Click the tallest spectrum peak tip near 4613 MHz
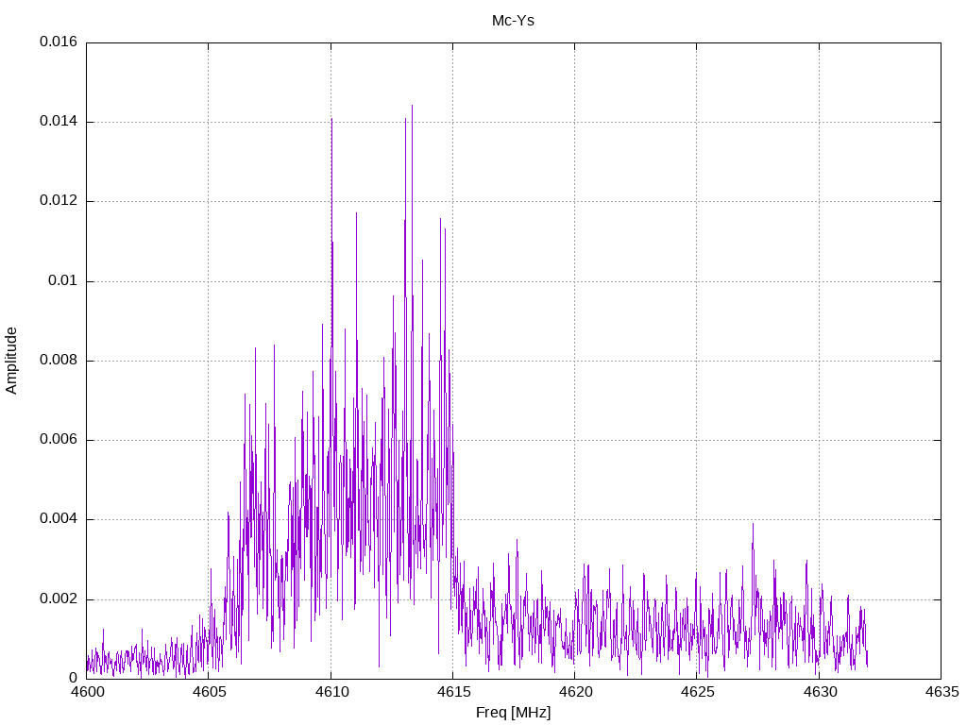 coord(412,106)
